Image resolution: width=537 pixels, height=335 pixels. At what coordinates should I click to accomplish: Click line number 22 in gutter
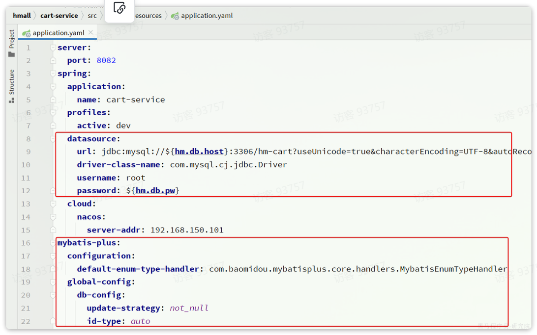coord(26,321)
